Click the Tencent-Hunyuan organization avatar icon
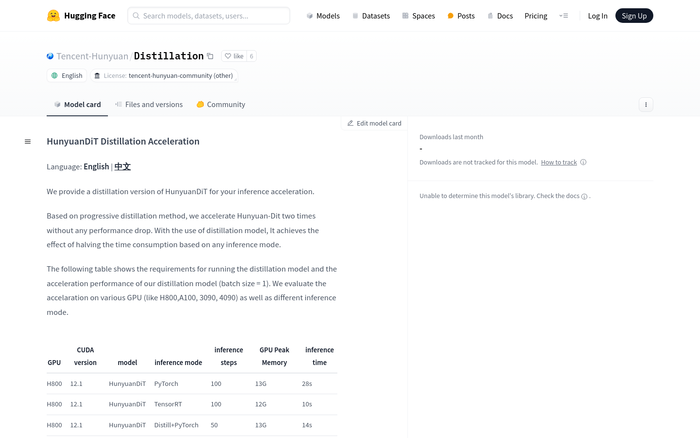The width and height of the screenshot is (700, 438). [x=50, y=56]
